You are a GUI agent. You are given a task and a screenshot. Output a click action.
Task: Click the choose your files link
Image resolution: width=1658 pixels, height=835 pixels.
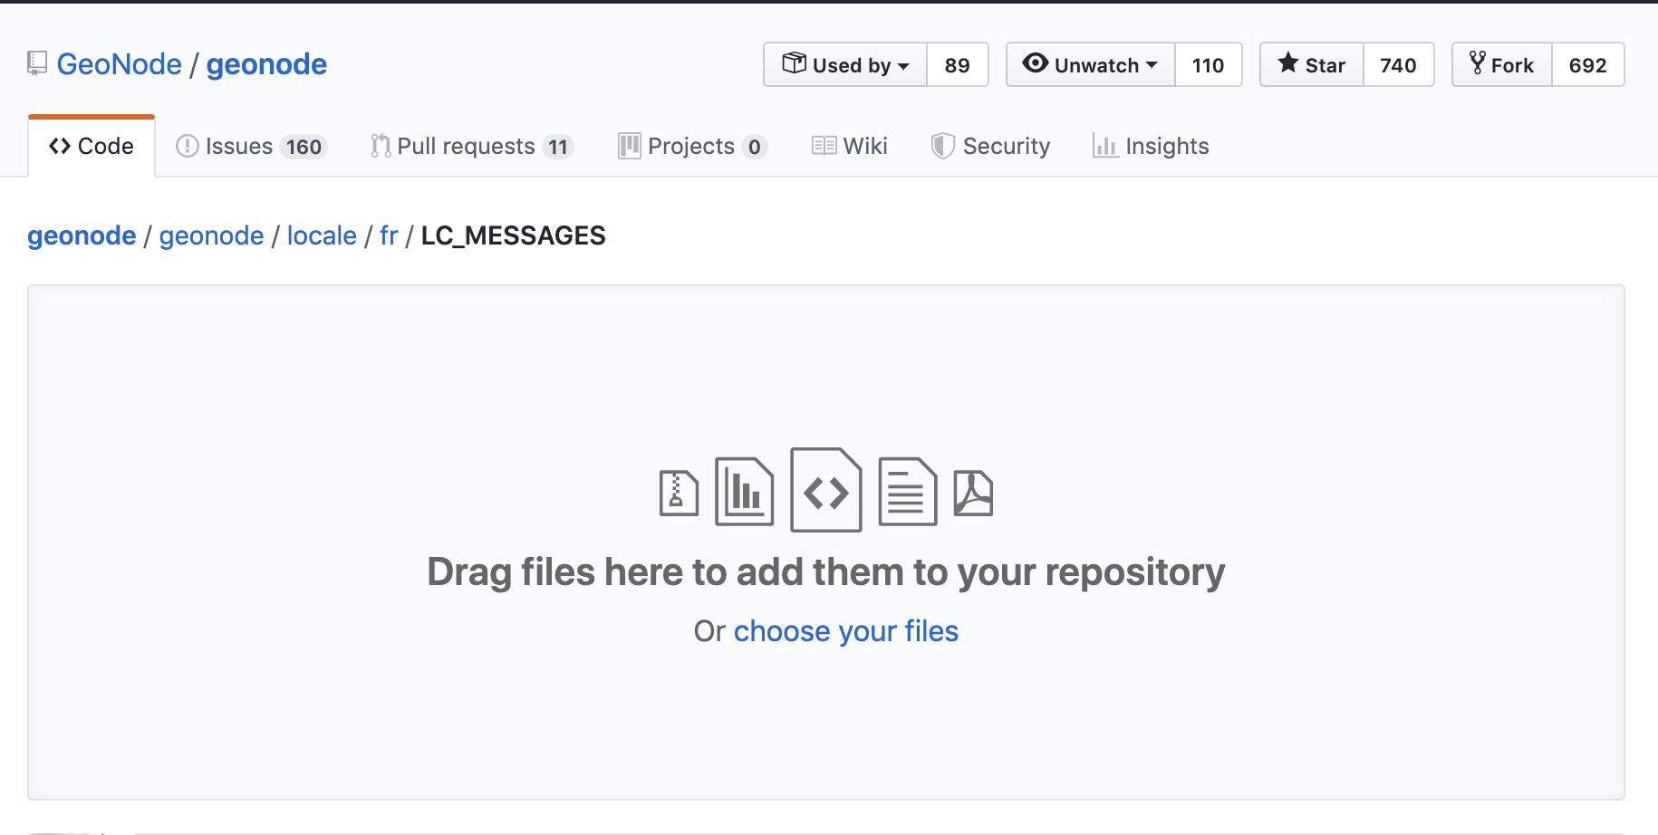tap(845, 631)
